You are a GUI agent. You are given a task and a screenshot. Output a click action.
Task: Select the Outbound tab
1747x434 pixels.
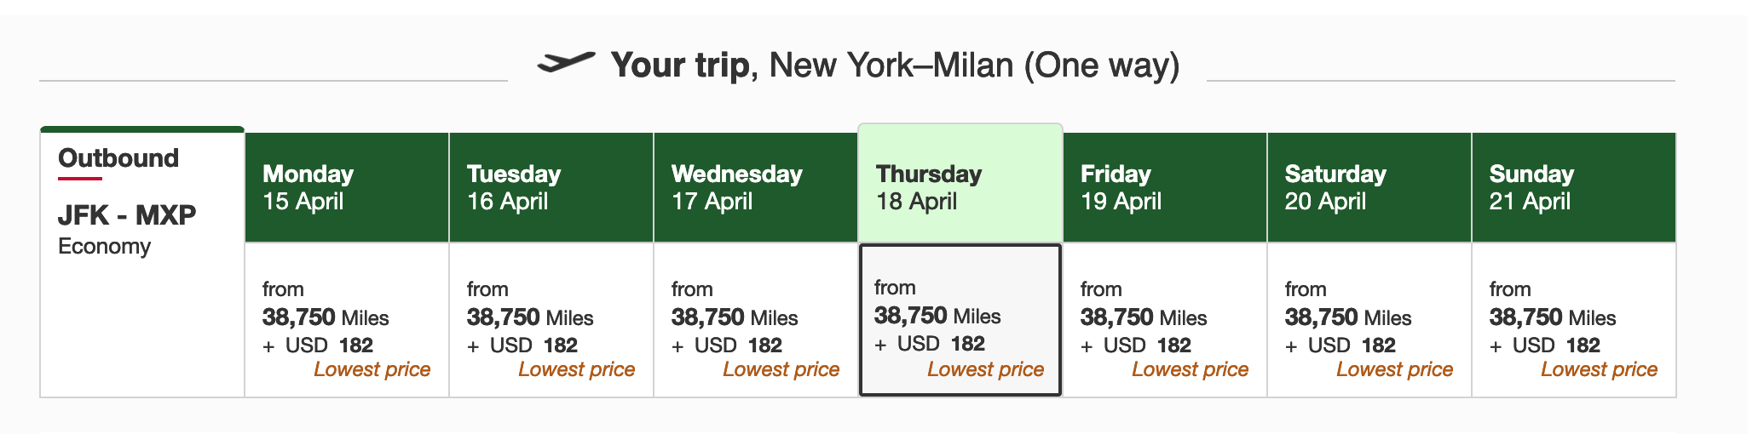point(118,158)
